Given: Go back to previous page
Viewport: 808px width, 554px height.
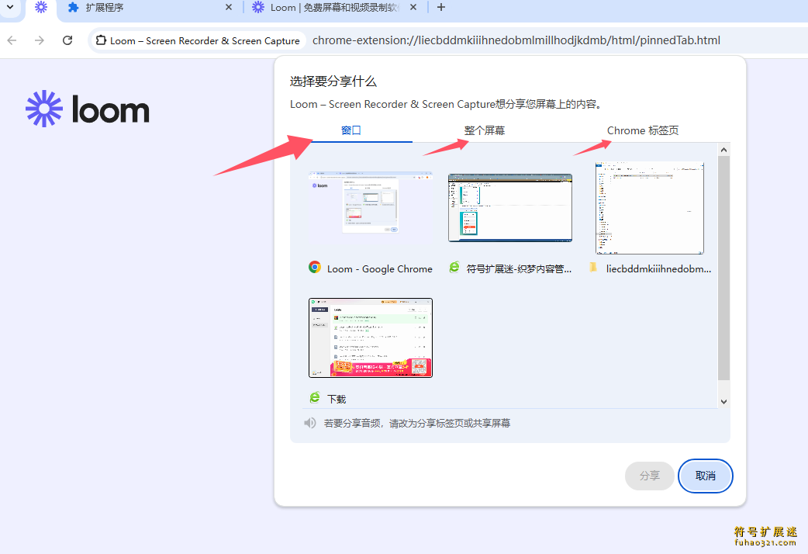Looking at the screenshot, I should pyautogui.click(x=12, y=40).
